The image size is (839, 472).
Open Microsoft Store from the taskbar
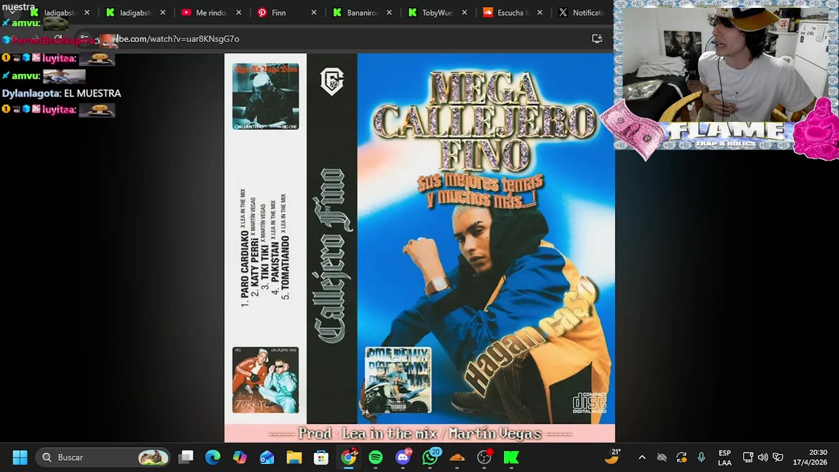pos(321,457)
